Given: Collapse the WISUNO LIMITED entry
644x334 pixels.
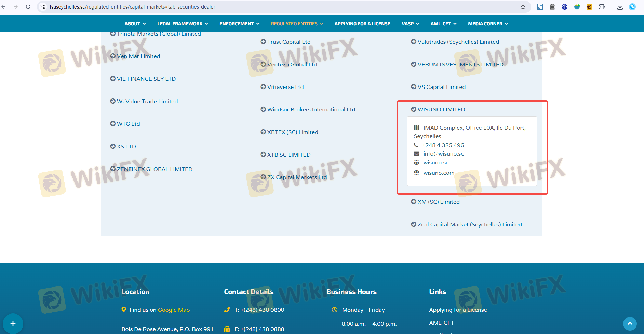Looking at the screenshot, I should click(x=441, y=109).
